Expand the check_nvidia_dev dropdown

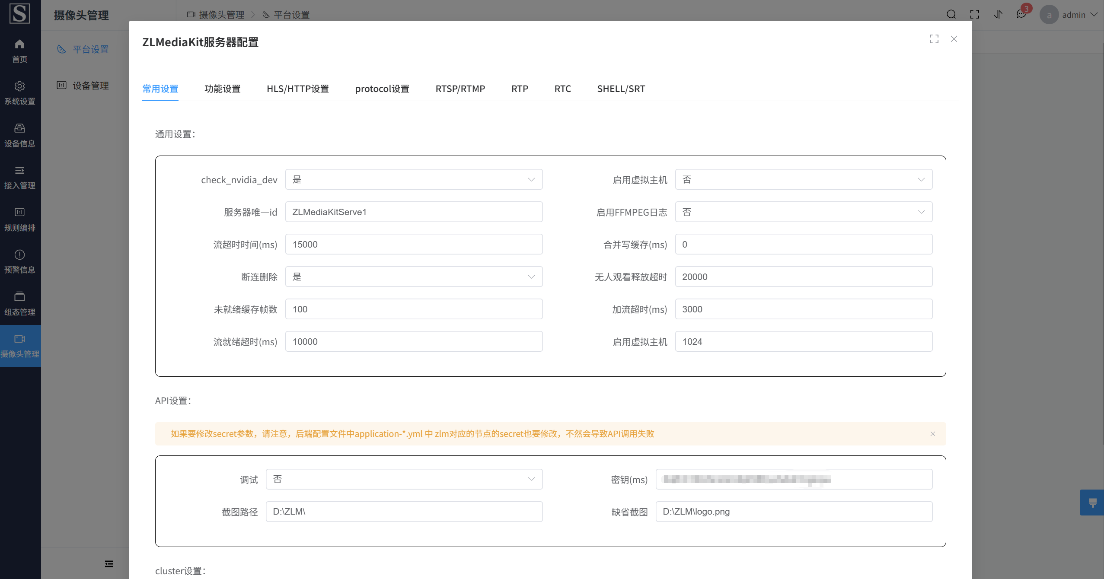pos(414,179)
